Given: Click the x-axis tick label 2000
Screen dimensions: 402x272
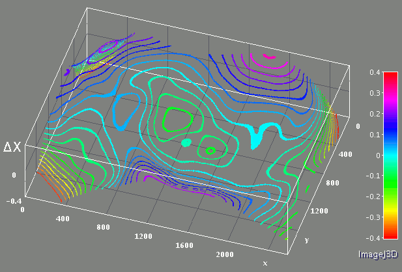Looking at the screenshot, I should click(225, 254).
